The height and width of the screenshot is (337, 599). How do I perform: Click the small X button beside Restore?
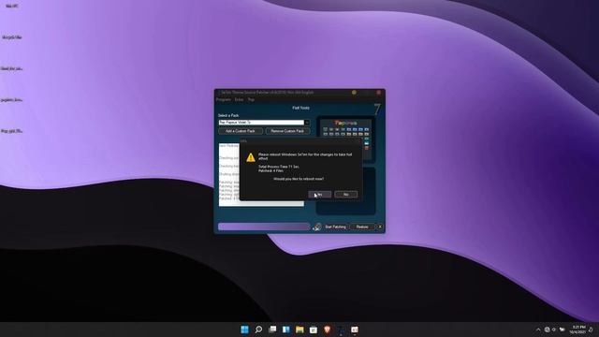pyautogui.click(x=380, y=227)
